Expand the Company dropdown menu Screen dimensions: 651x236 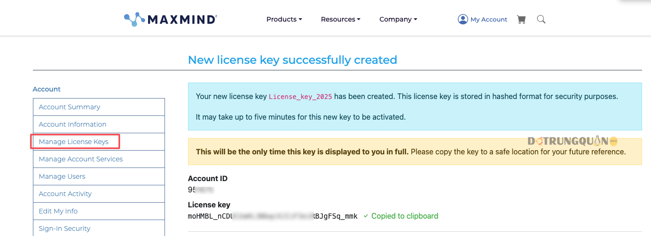click(x=398, y=19)
